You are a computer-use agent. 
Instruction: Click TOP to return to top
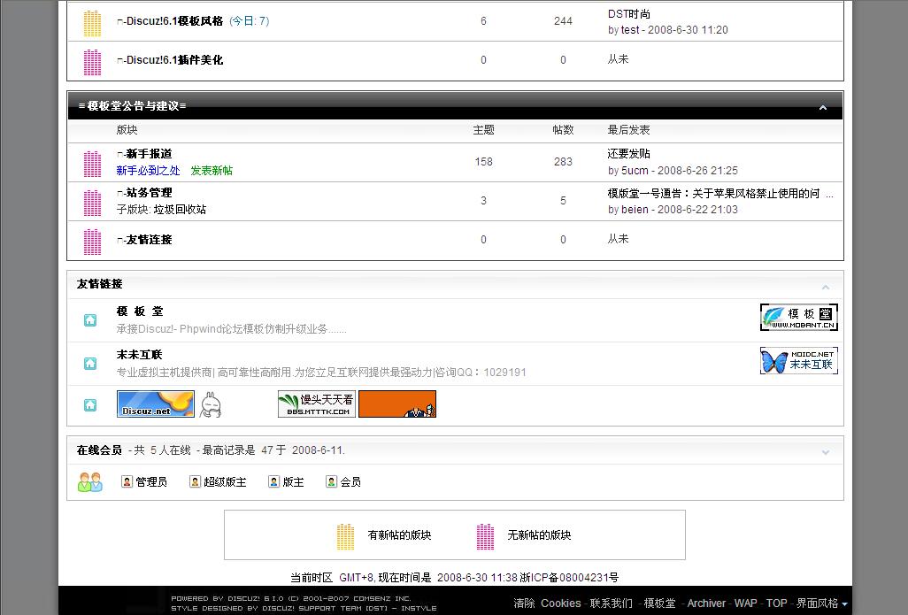776,603
